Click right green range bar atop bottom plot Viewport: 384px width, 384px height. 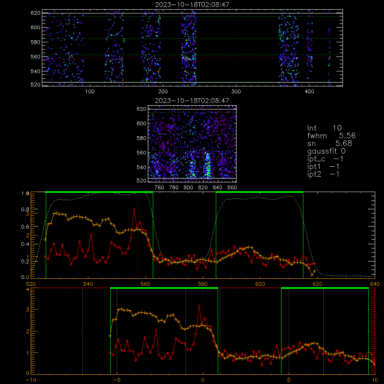point(325,288)
